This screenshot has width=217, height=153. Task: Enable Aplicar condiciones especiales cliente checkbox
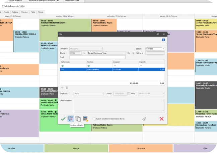pyautogui.click(x=94, y=119)
